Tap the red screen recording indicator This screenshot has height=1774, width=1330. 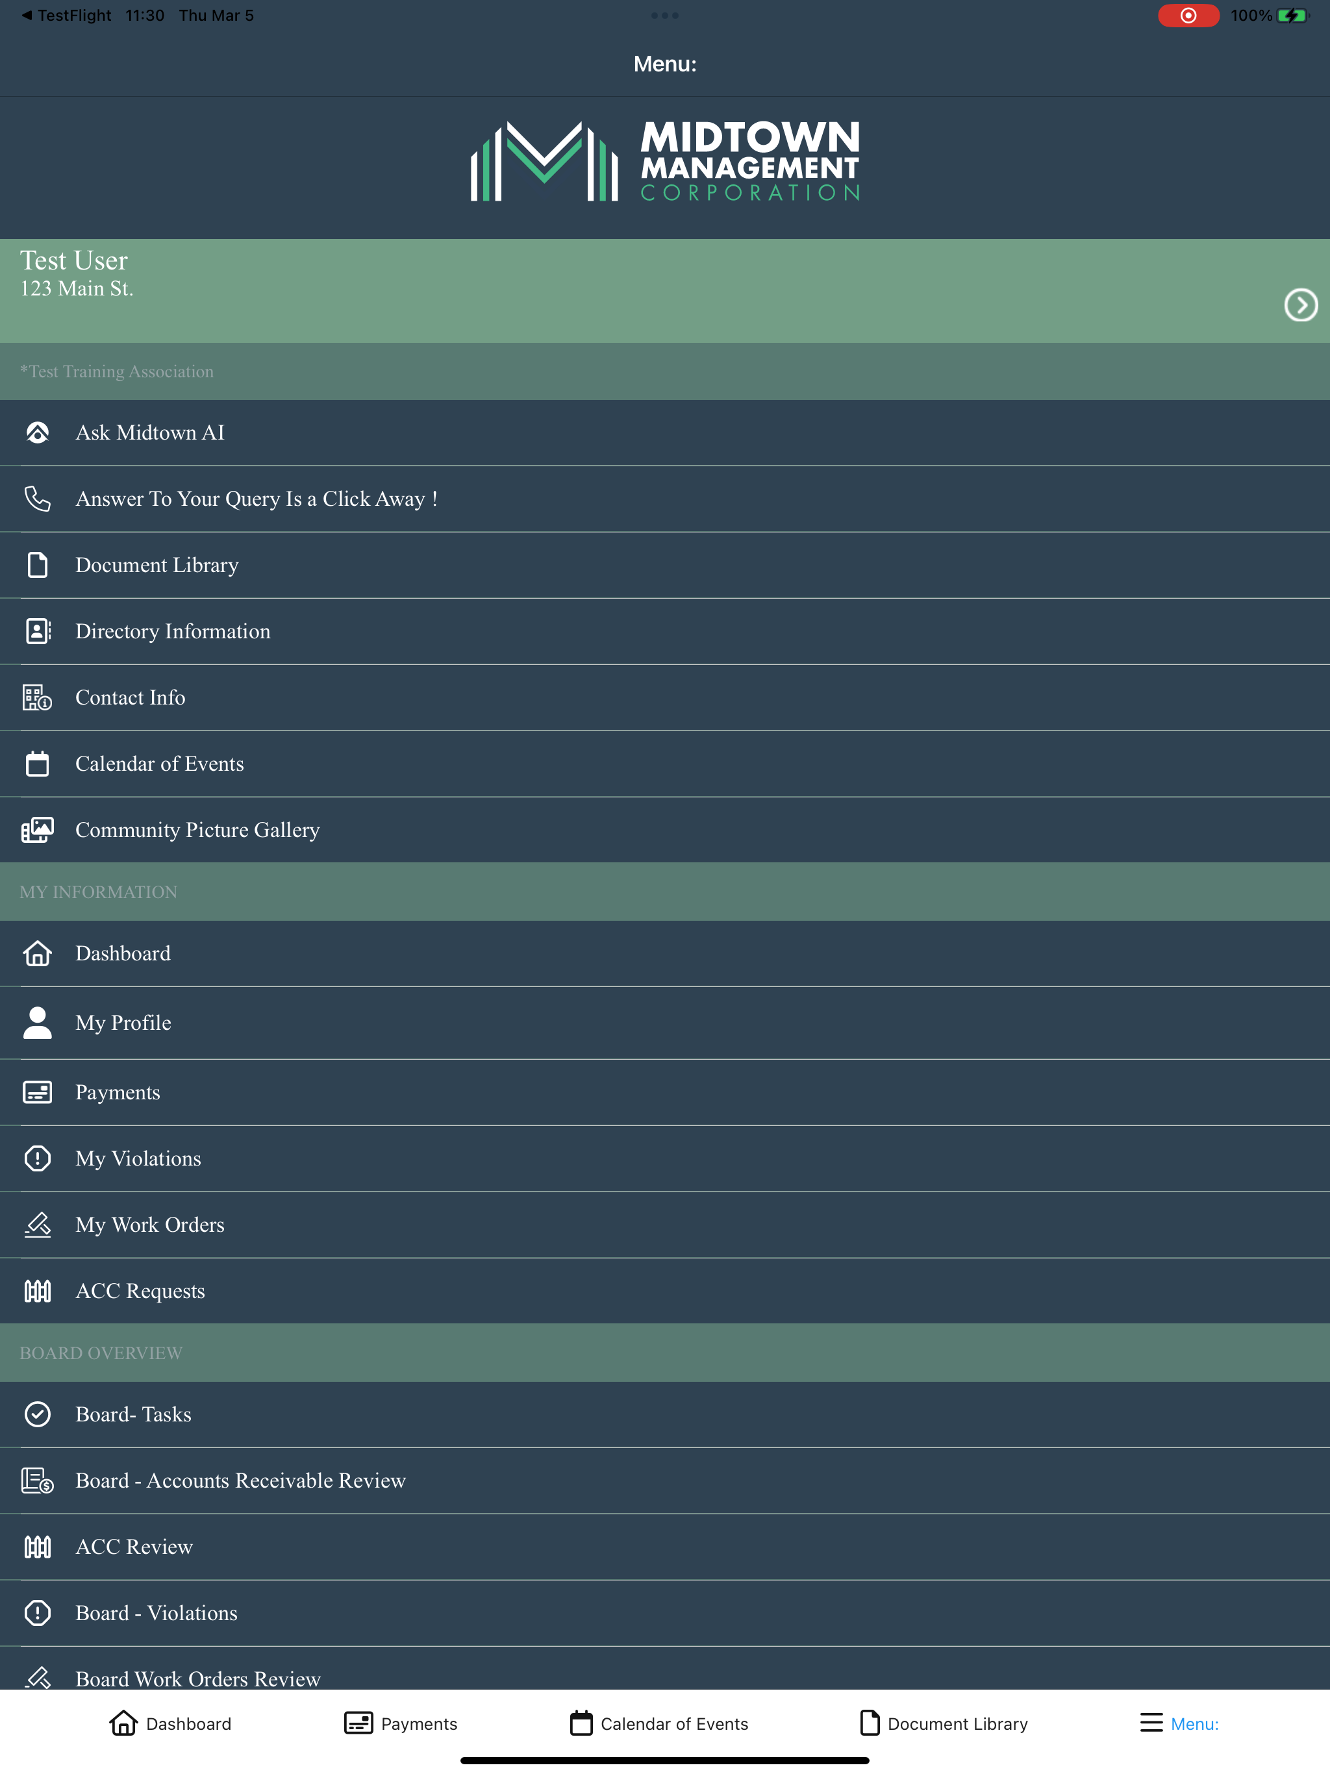click(x=1188, y=15)
